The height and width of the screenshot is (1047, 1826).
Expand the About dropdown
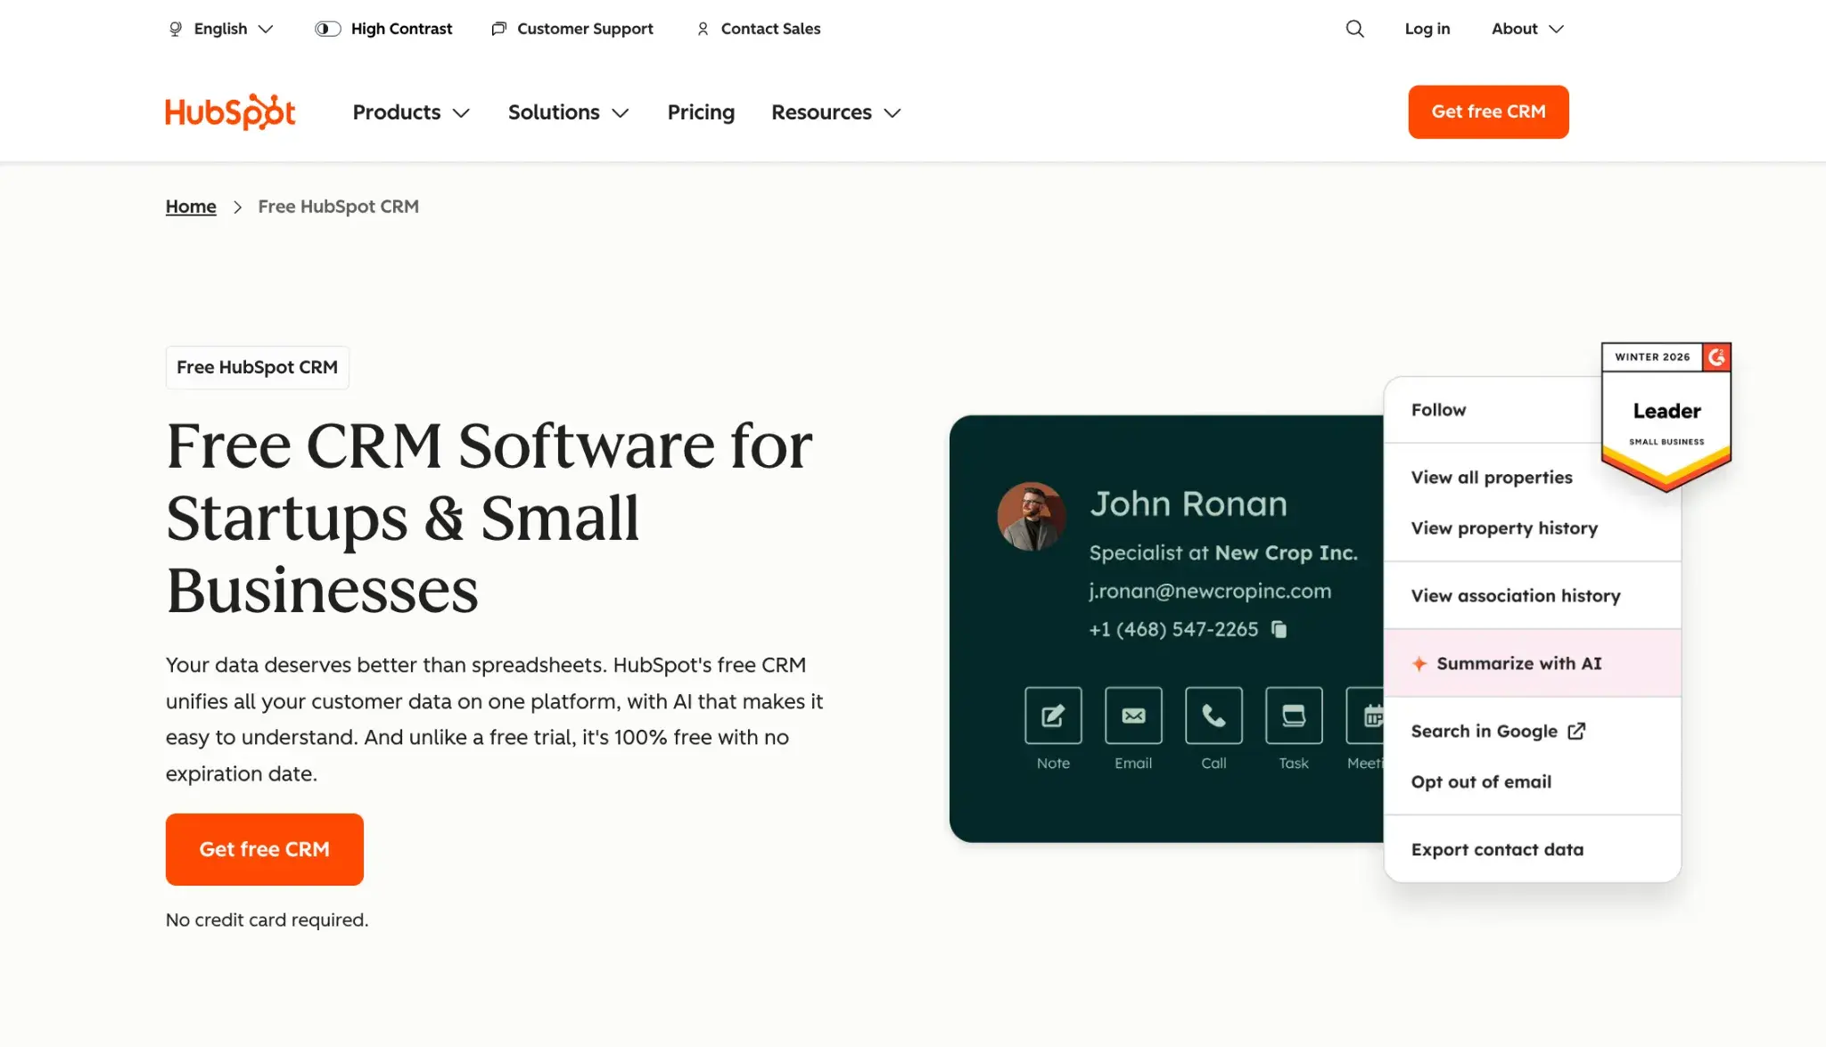(1527, 29)
